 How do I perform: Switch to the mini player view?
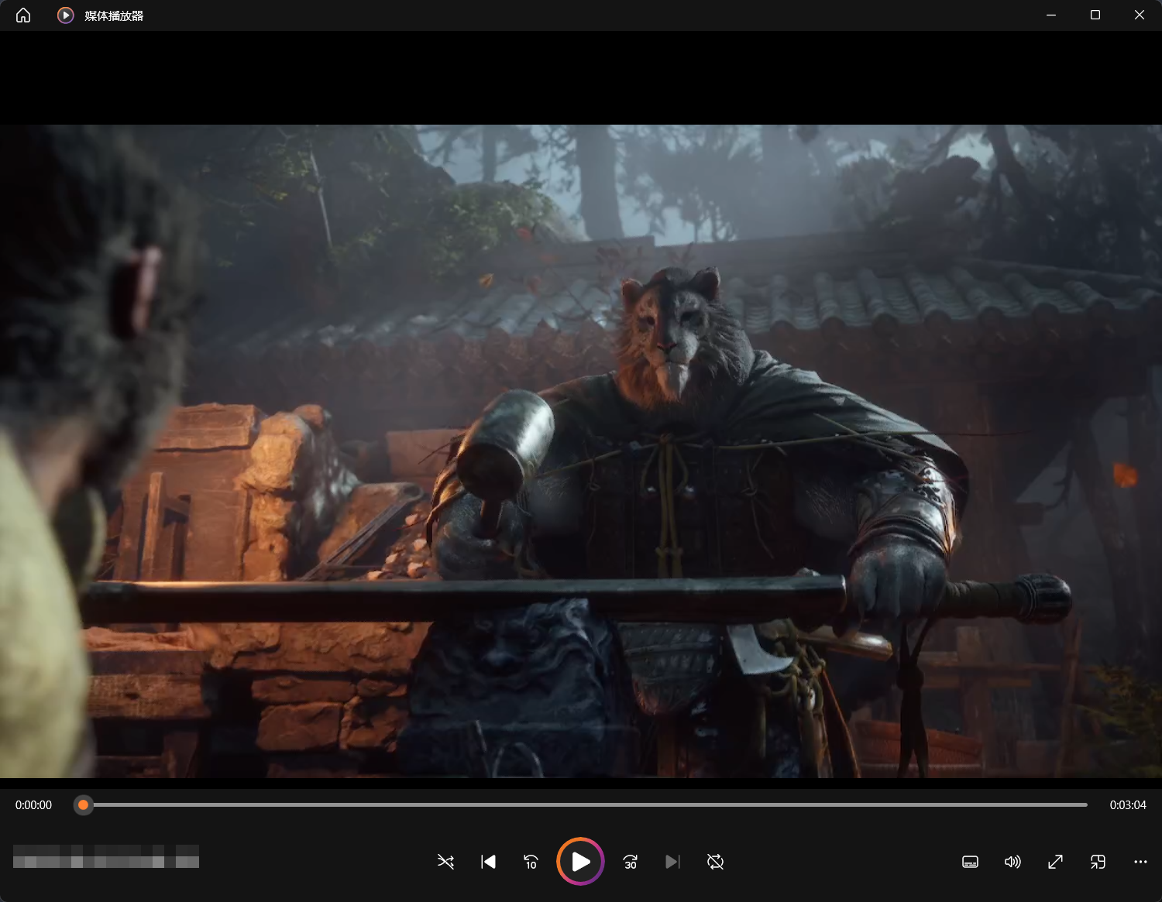1098,862
